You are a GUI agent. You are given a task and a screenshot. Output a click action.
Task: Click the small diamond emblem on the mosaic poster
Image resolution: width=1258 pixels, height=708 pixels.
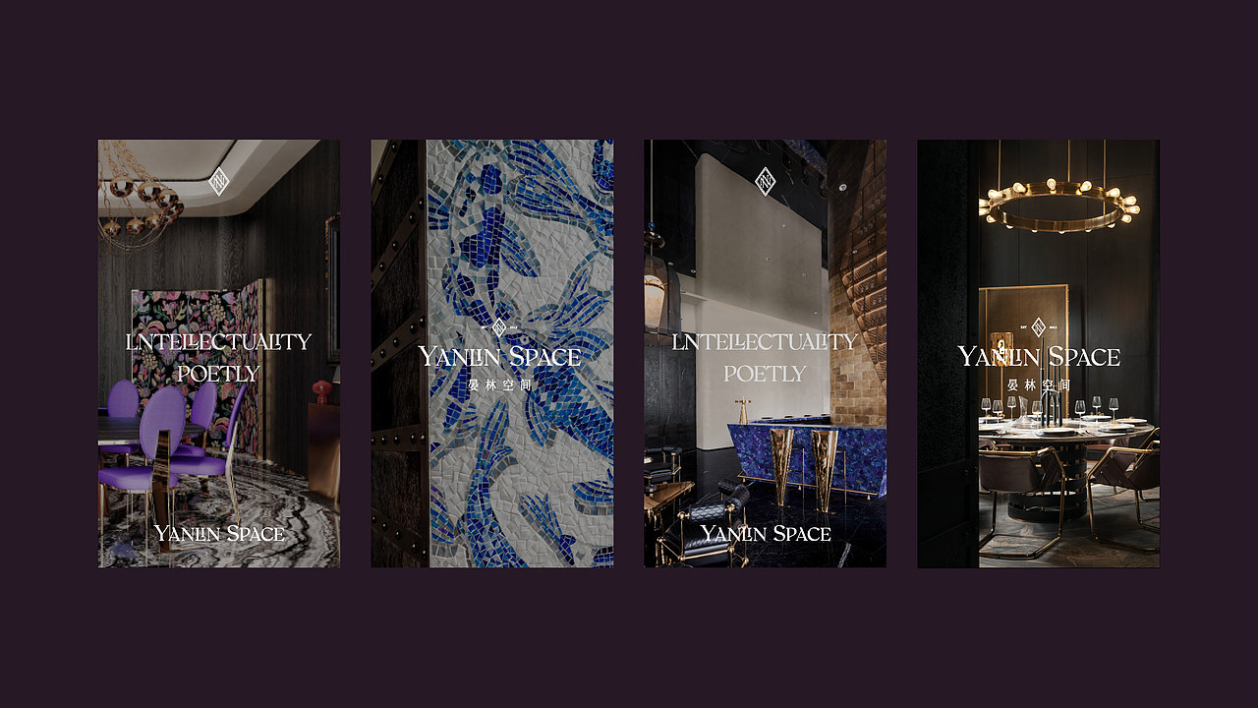pyautogui.click(x=500, y=327)
